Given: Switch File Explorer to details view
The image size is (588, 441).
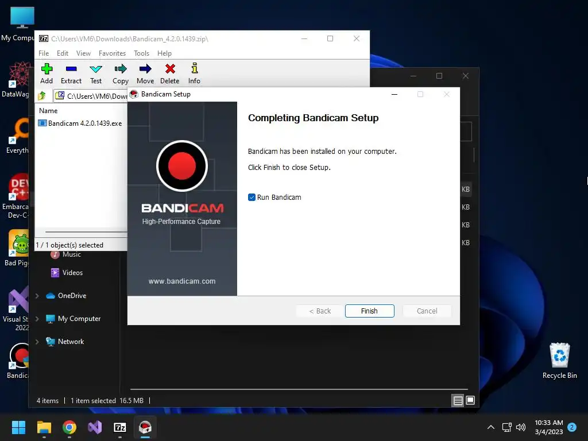Looking at the screenshot, I should pyautogui.click(x=458, y=400).
